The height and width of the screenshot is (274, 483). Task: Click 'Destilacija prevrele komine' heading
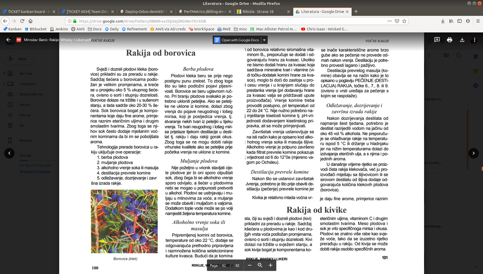click(280, 172)
